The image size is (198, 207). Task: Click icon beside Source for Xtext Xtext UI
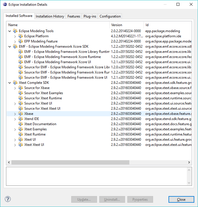click(21, 109)
